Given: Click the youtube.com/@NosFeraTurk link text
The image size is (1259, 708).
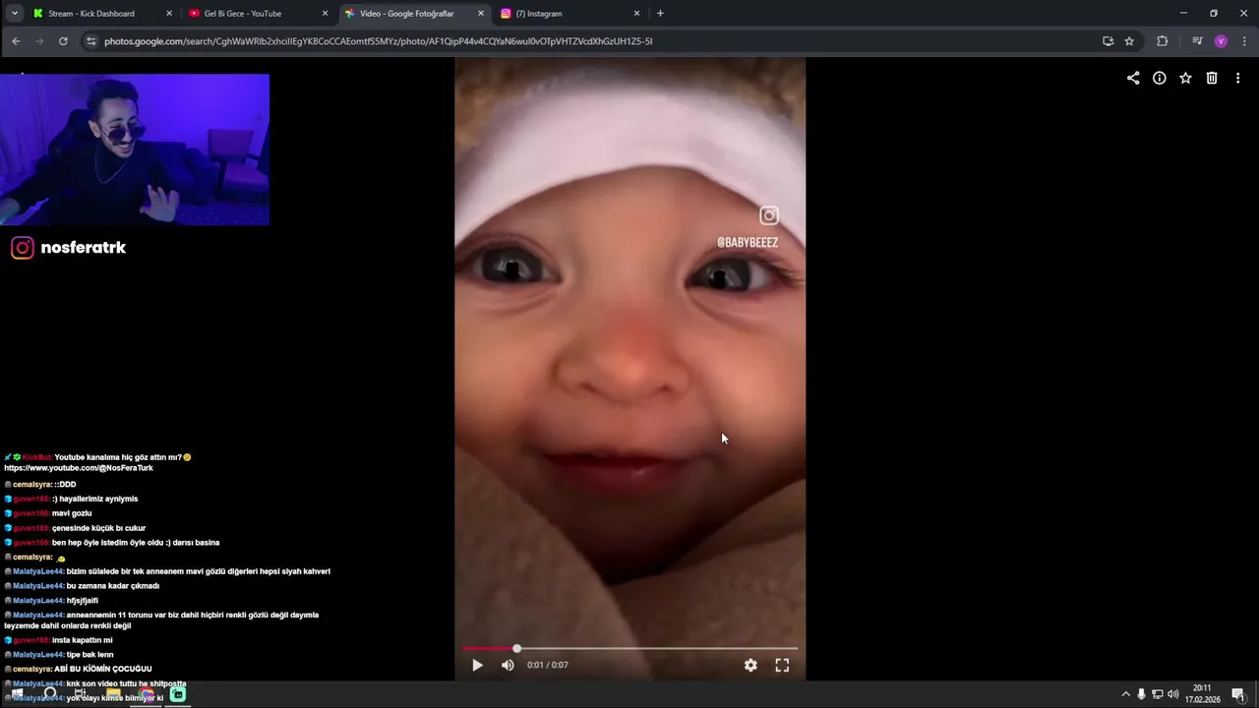Looking at the screenshot, I should click(79, 468).
